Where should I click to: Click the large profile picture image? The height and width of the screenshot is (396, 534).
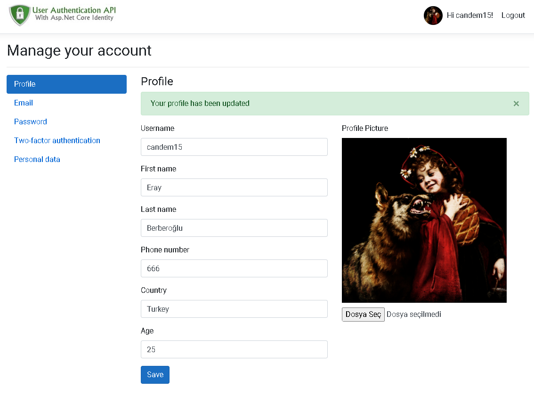click(424, 220)
